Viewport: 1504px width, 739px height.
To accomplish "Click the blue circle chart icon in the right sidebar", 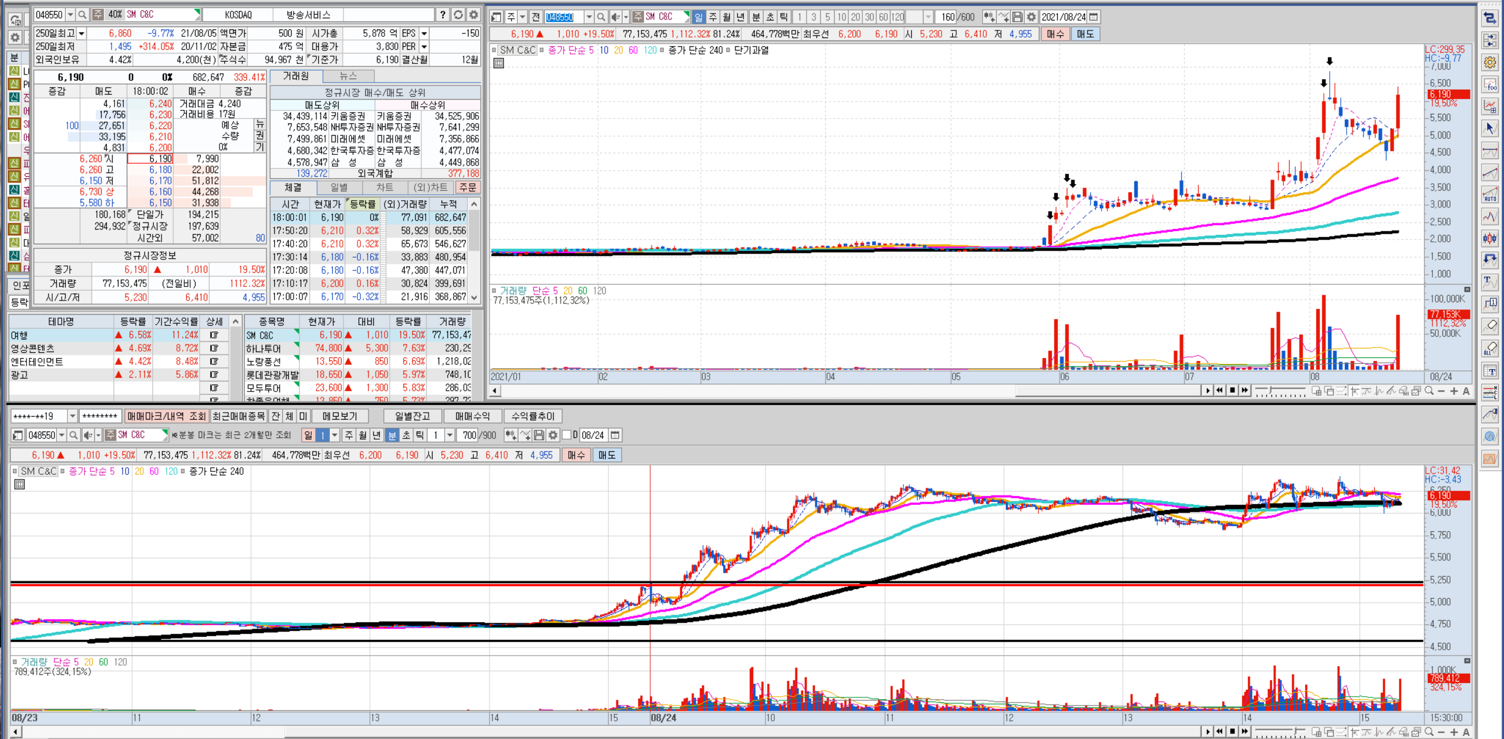I will coord(1490,436).
